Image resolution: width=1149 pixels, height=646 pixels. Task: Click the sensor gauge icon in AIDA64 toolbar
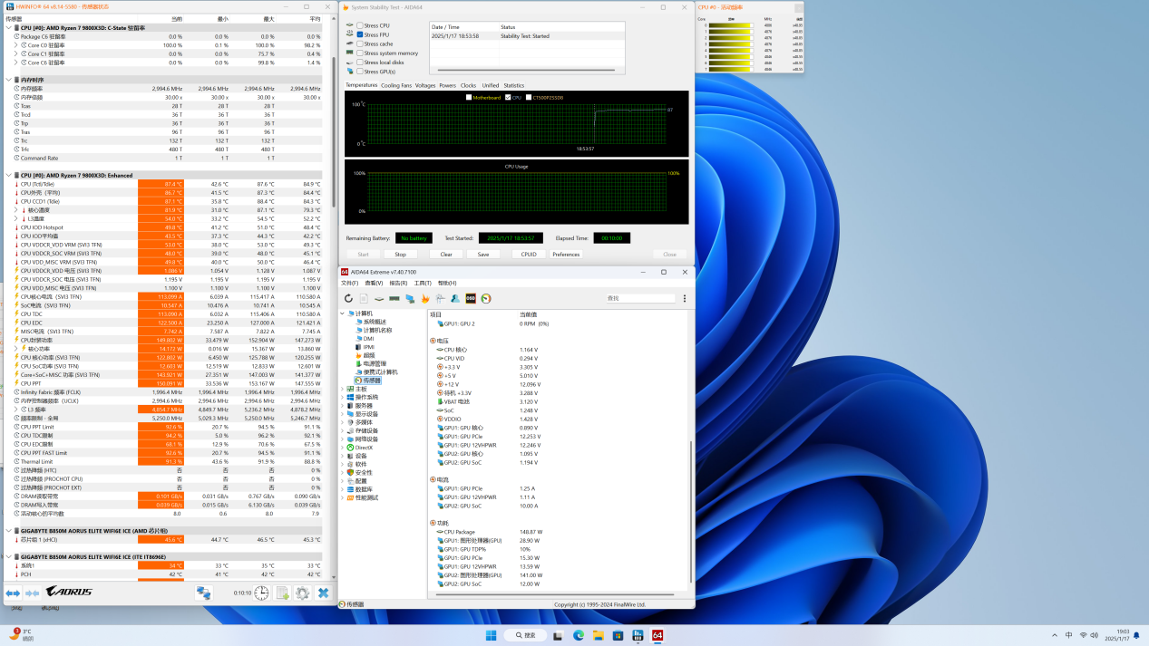pos(486,298)
